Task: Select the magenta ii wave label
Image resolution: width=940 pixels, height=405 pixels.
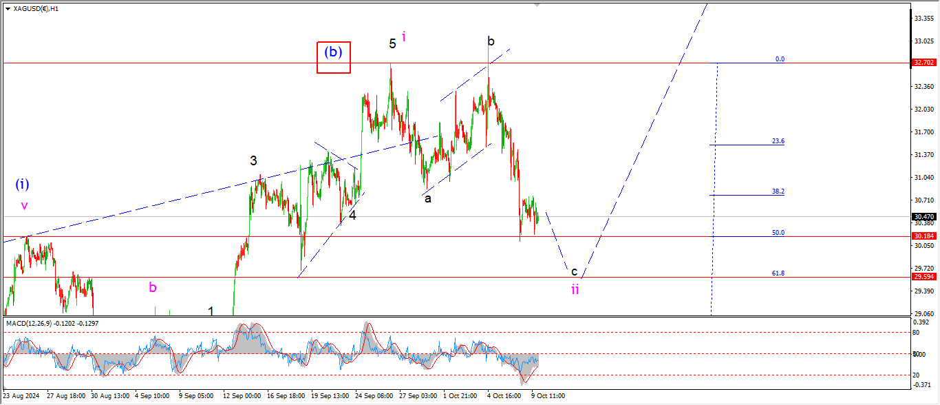Action: pyautogui.click(x=575, y=289)
